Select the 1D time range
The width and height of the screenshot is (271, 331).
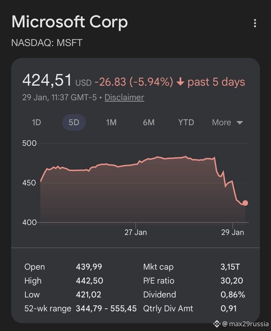36,122
